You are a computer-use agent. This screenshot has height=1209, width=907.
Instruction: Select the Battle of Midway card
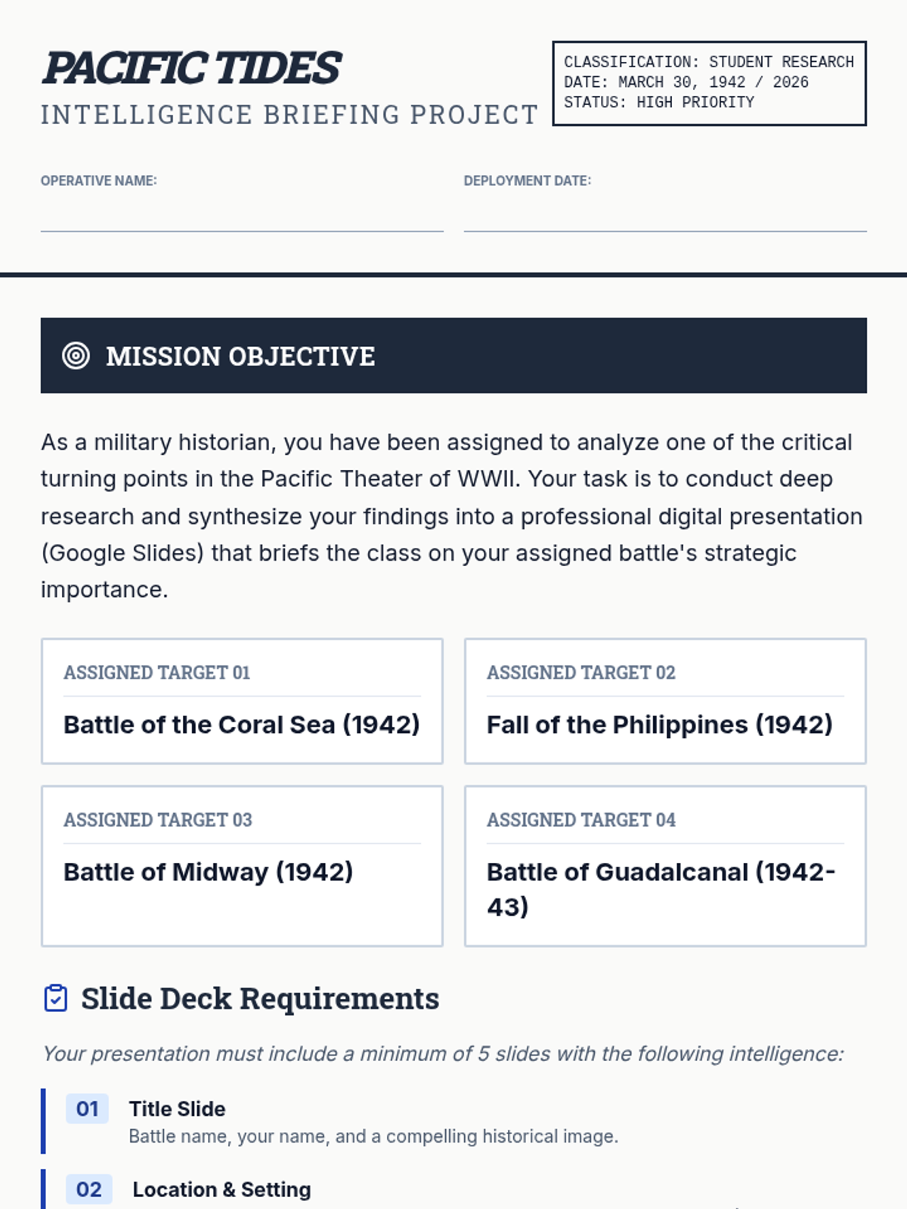pyautogui.click(x=242, y=866)
